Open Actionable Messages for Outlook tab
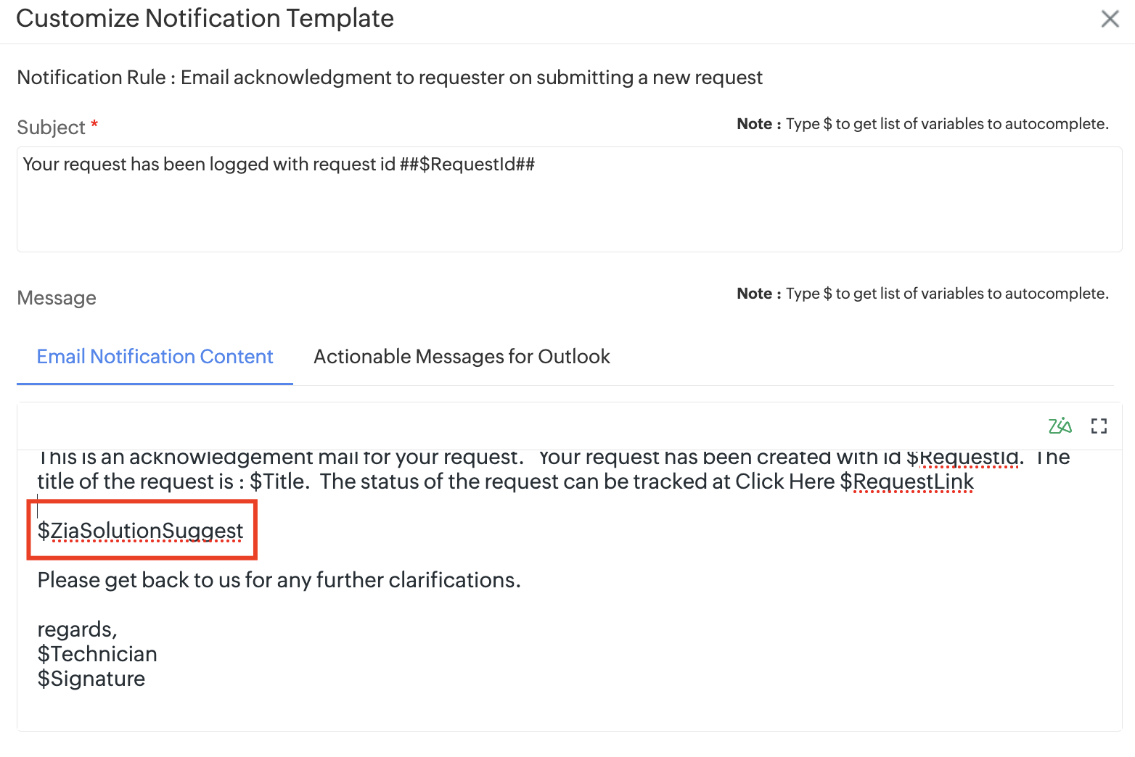1135x757 pixels. coord(462,357)
